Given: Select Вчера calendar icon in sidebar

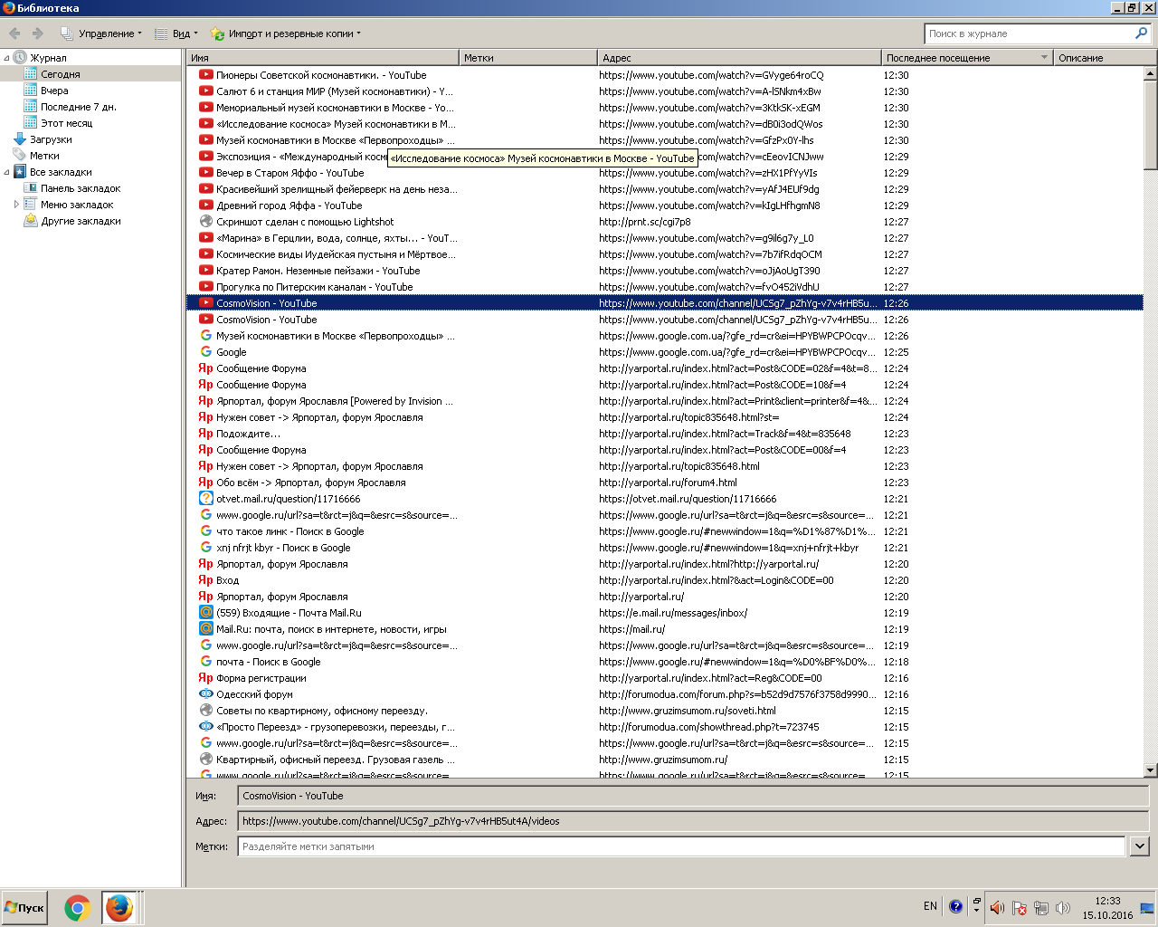Looking at the screenshot, I should pyautogui.click(x=31, y=91).
